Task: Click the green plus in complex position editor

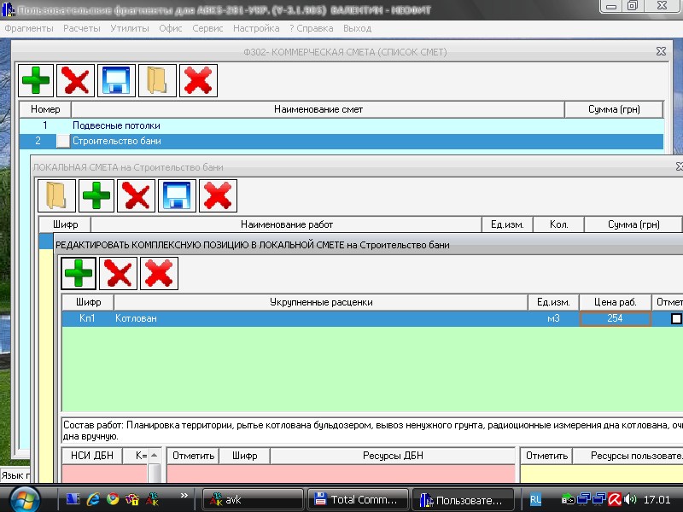Action: [x=79, y=274]
